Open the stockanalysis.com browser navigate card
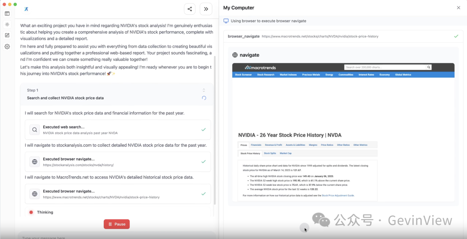Screen dimensions: 467x239 tap(118, 162)
